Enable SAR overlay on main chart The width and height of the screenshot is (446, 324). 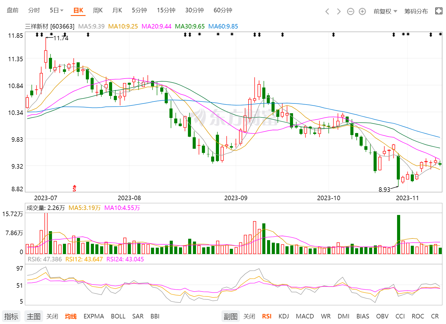click(x=138, y=316)
